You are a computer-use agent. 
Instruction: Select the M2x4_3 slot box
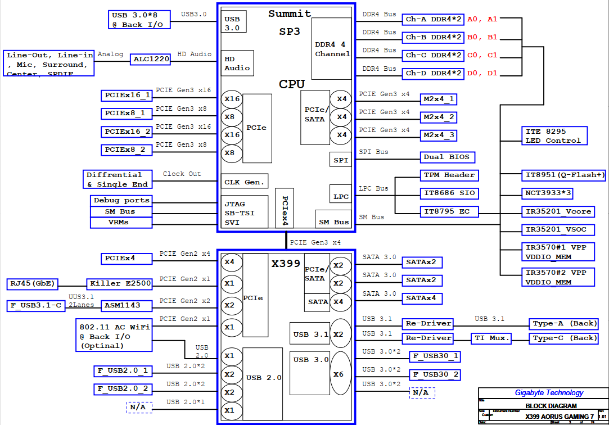[439, 135]
